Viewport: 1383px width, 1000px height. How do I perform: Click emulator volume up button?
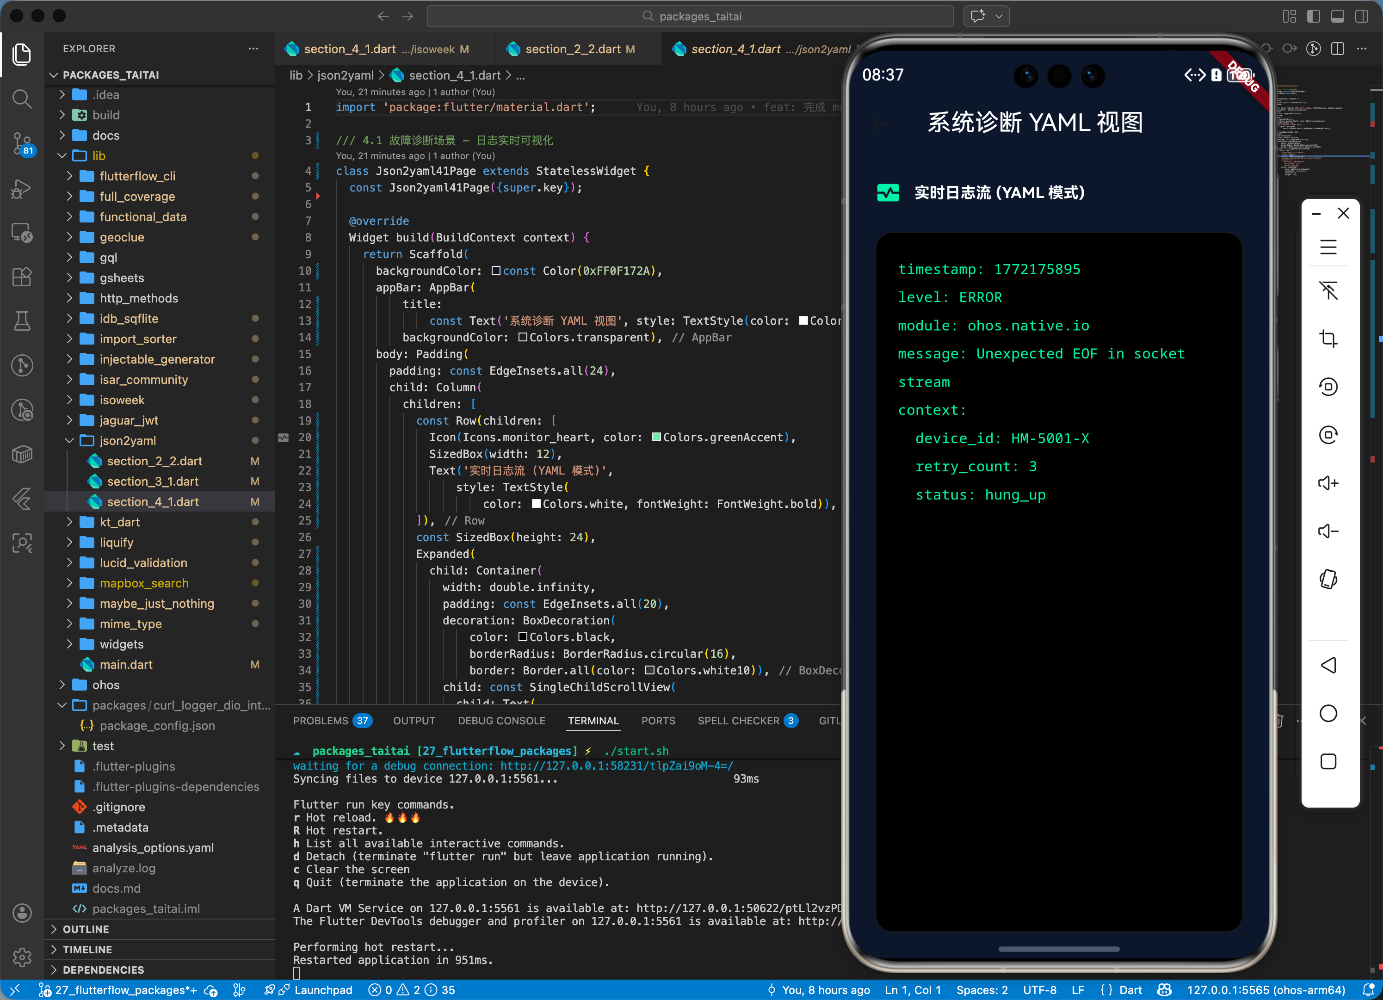pos(1328,483)
